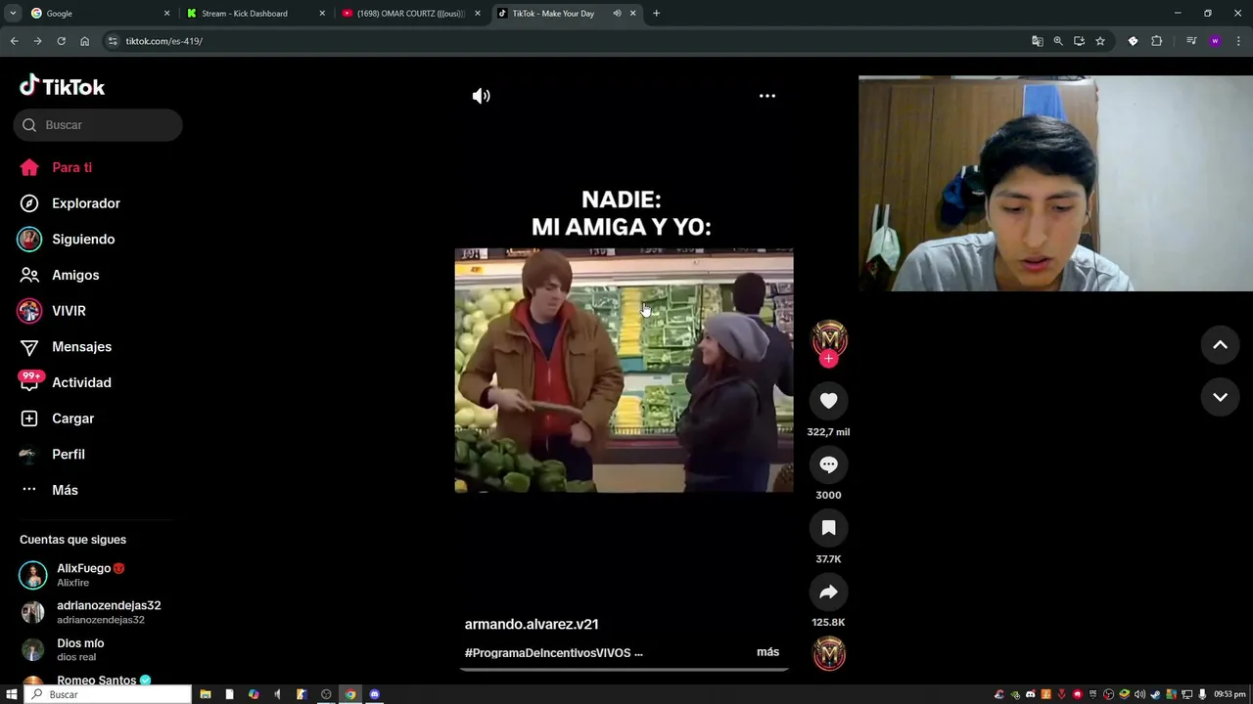Click the video progress bar
The image size is (1253, 704).
[624, 670]
